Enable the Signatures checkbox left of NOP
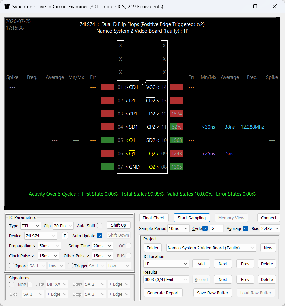 tap(12, 285)
